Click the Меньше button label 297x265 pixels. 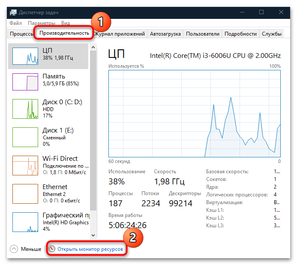(x=31, y=249)
